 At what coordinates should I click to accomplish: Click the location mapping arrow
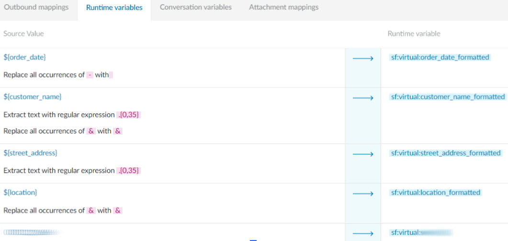click(363, 194)
